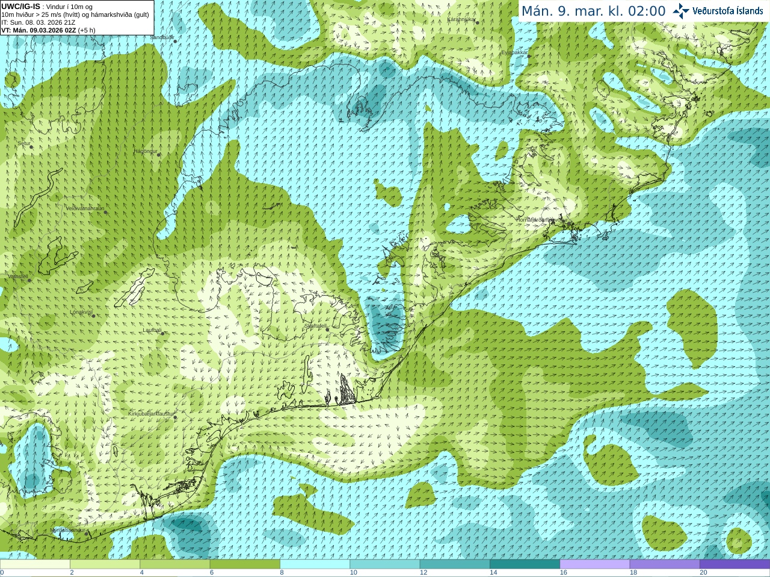Click the 'VT: Mán. 09.03.2026 02Z' line
This screenshot has height=577, width=770.
pos(48,30)
